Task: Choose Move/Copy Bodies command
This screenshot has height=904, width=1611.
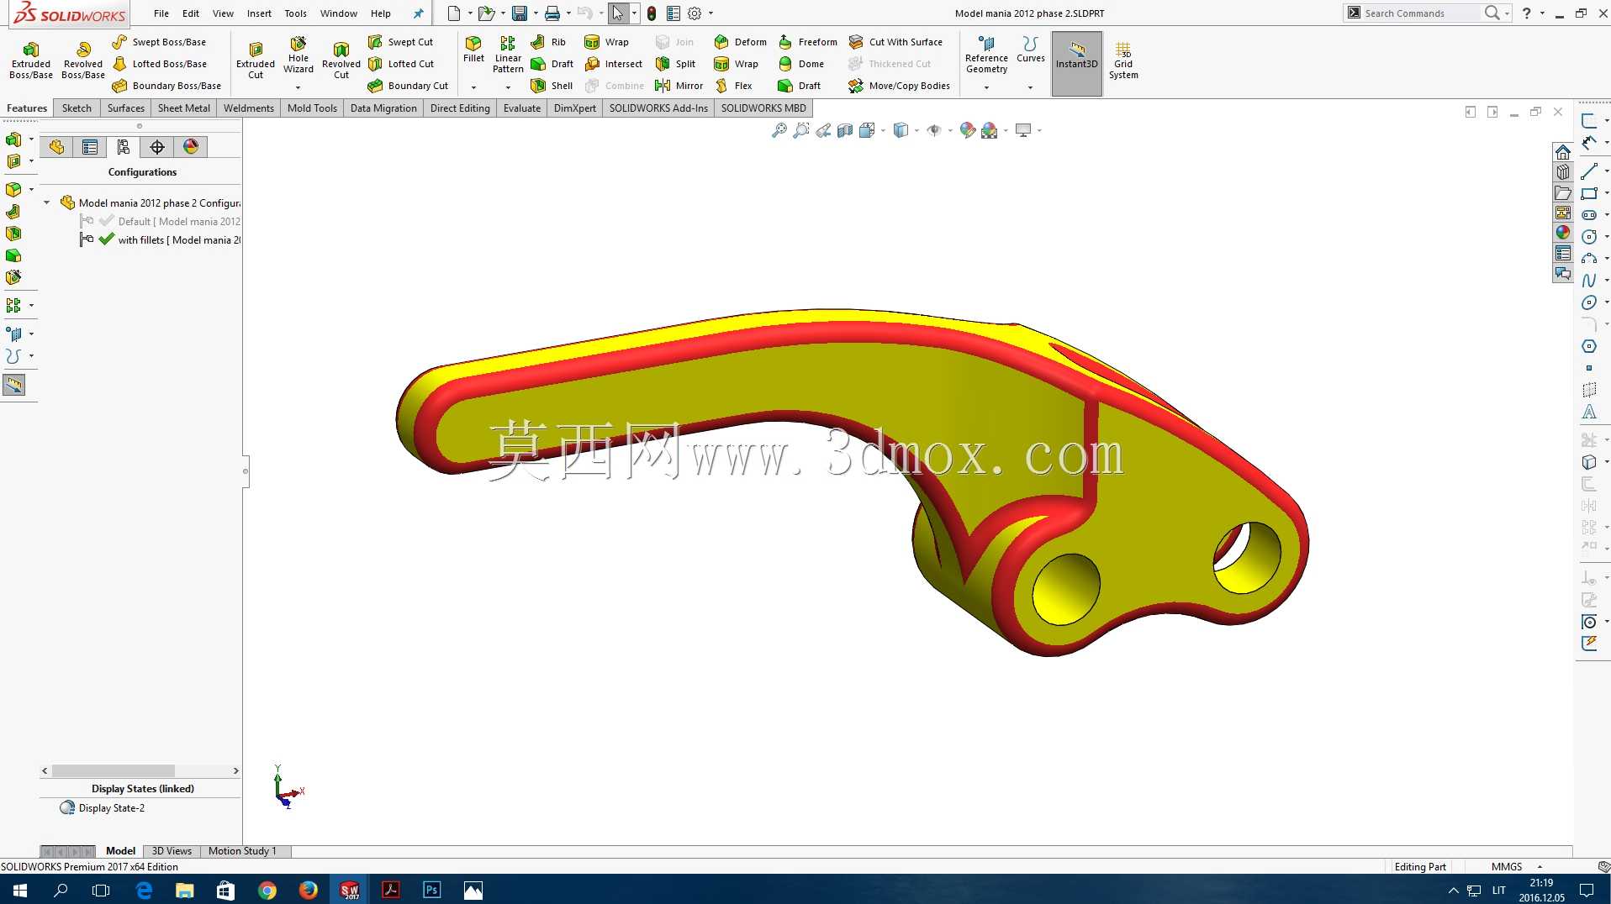Action: tap(900, 86)
